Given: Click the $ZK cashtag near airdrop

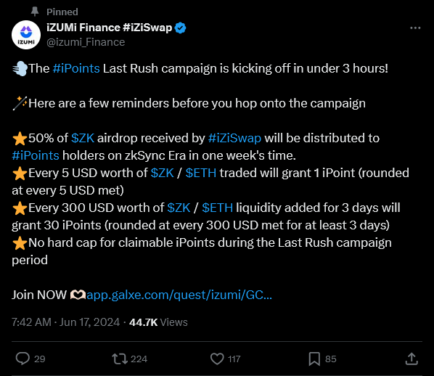Looking at the screenshot, I should pyautogui.click(x=83, y=138).
